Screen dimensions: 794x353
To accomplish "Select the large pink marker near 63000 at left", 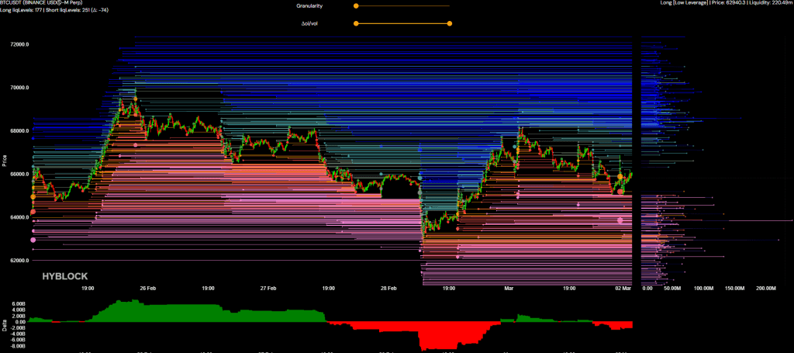I will [x=33, y=240].
